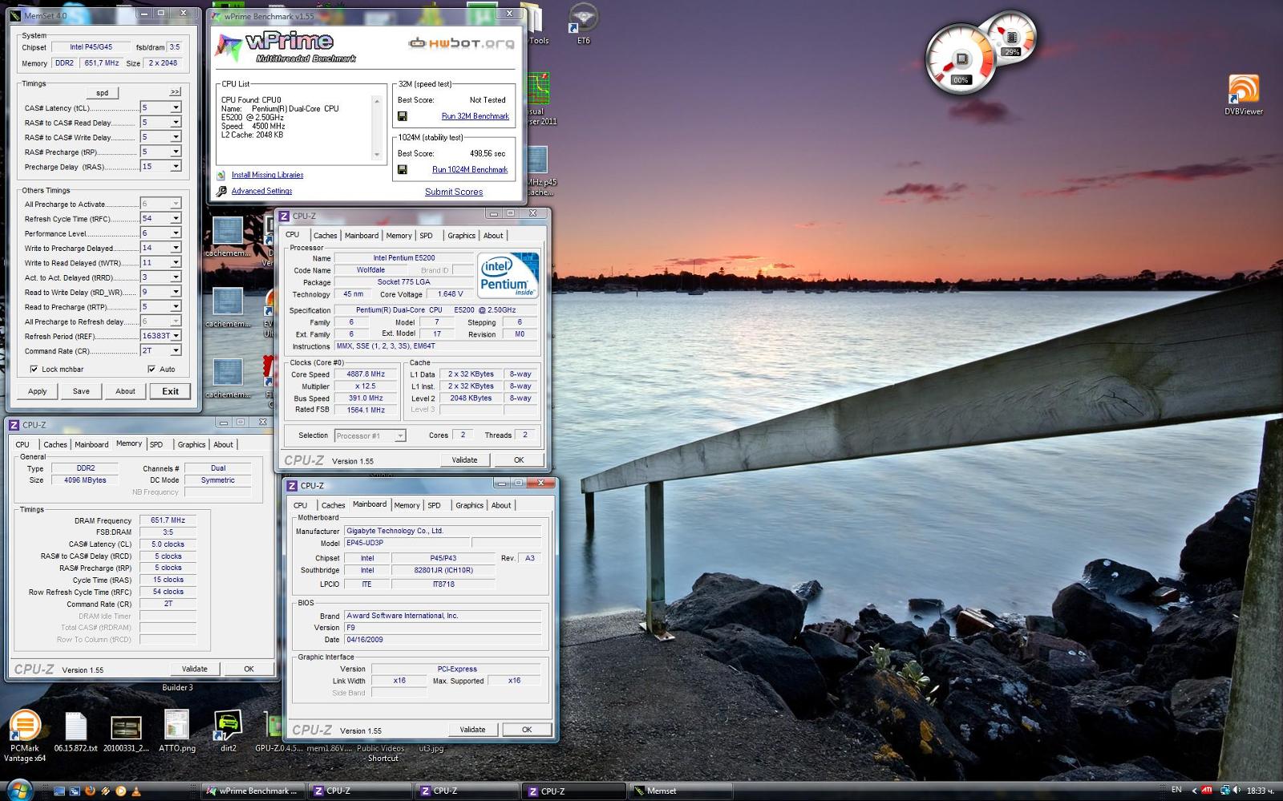The width and height of the screenshot is (1283, 801).
Task: Open the Performance Level dropdown
Action: [176, 233]
